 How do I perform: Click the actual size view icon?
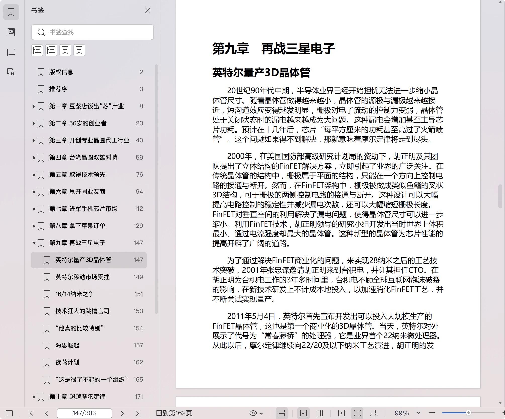click(341, 413)
